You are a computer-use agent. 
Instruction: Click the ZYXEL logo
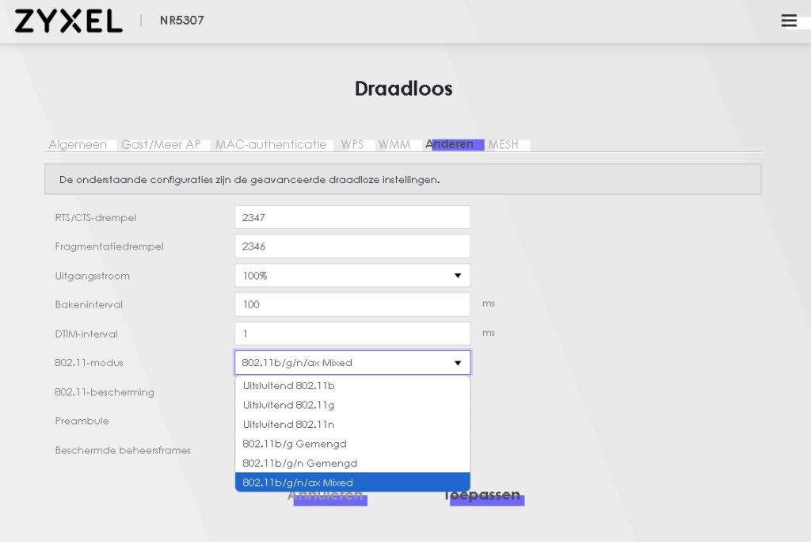click(x=67, y=21)
